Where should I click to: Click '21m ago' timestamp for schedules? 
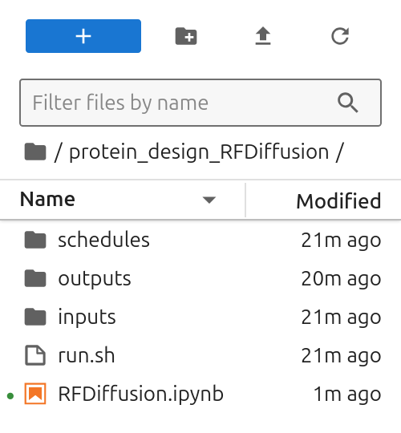click(x=341, y=240)
